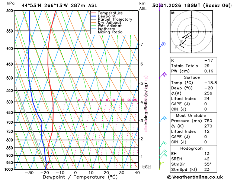234x180 pixels.
Task: Click the StmSpd (kt) value 23
Action: [x=207, y=170]
